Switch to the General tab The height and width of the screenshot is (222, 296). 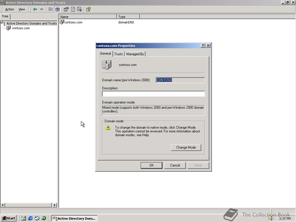coord(105,53)
